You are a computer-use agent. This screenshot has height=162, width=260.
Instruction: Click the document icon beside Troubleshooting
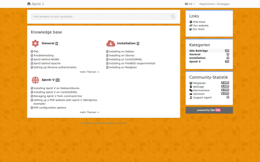32,55
